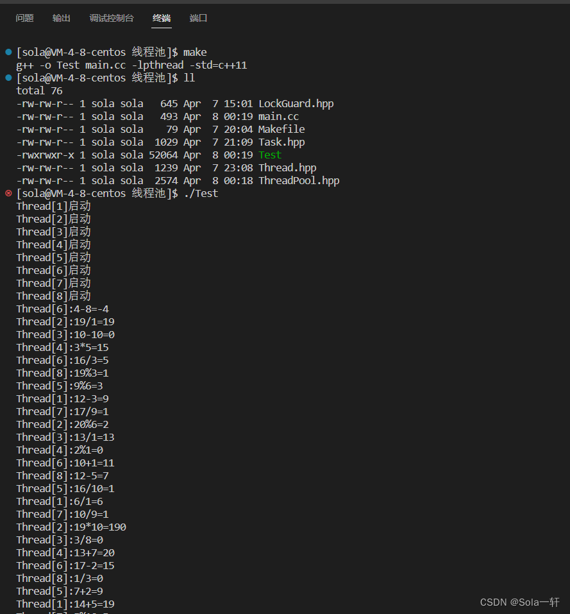The height and width of the screenshot is (614, 570).
Task: Open the 调试控制台 debug console tab
Action: click(x=112, y=18)
